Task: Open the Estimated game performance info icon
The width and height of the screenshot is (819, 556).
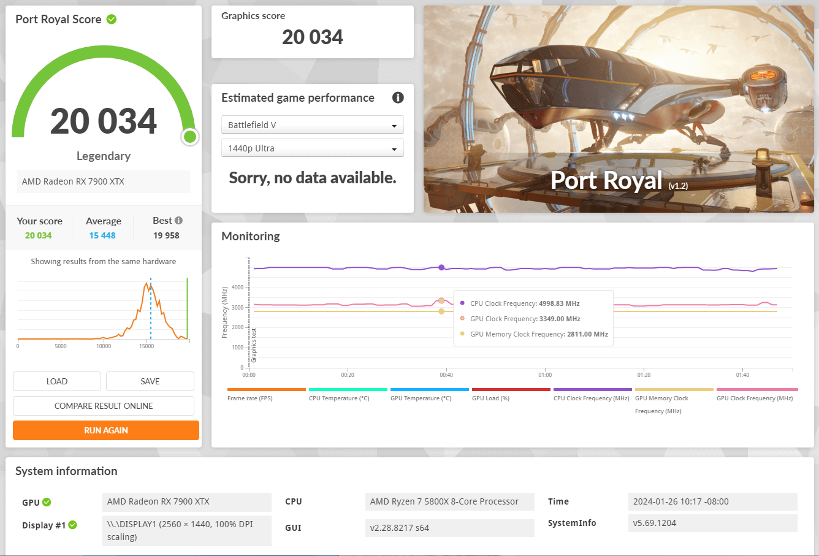Action: 398,97
